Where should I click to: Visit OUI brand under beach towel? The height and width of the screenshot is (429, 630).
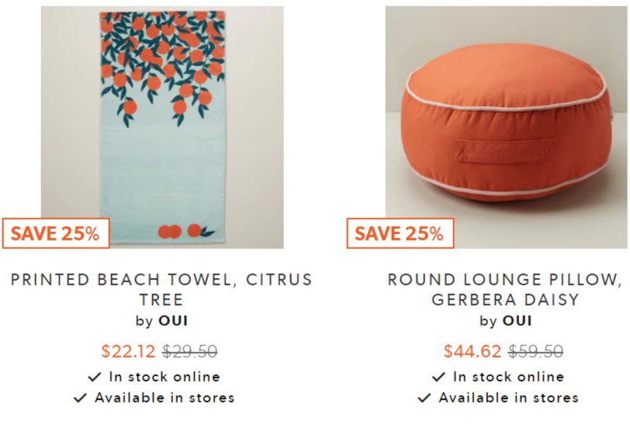(173, 320)
